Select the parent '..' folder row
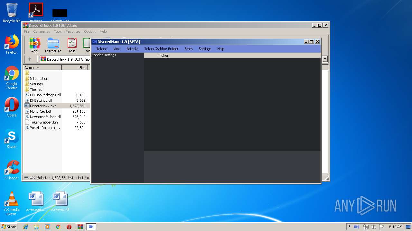The width and height of the screenshot is (412, 231). [56, 73]
